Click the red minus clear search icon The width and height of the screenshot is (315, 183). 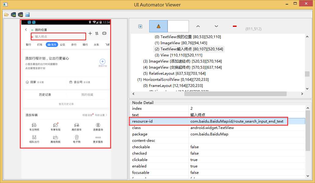tap(235, 26)
